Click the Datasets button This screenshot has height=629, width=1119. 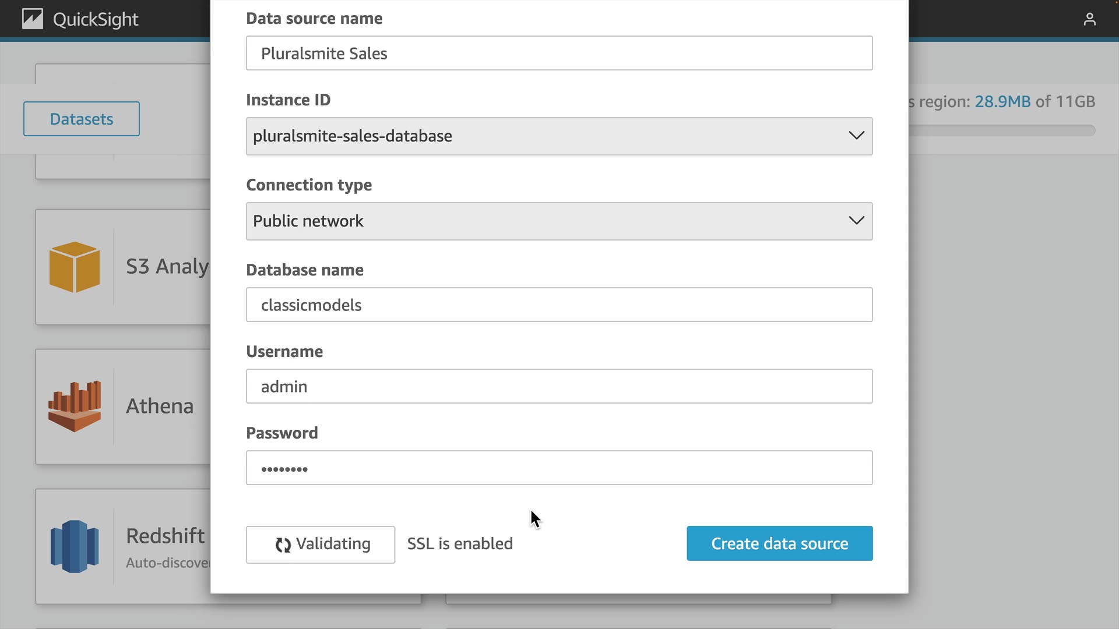[82, 119]
